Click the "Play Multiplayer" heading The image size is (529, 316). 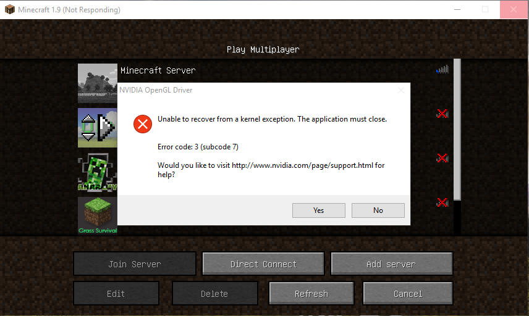click(263, 49)
